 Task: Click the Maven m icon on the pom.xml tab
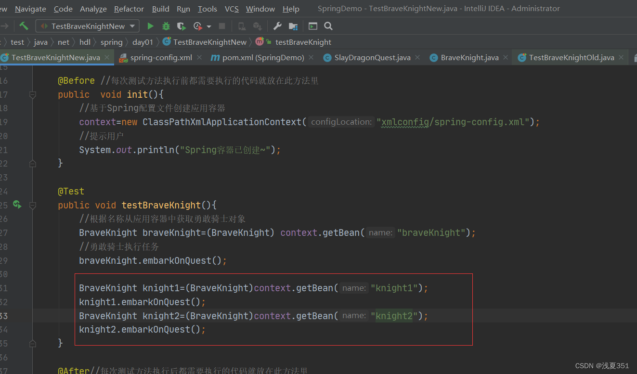[x=215, y=58]
